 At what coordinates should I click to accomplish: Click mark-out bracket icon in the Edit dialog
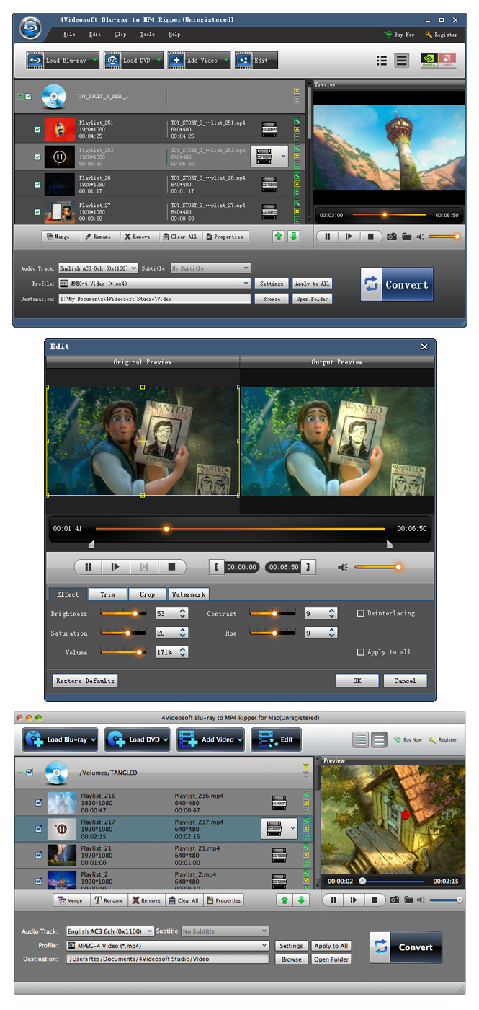[308, 567]
